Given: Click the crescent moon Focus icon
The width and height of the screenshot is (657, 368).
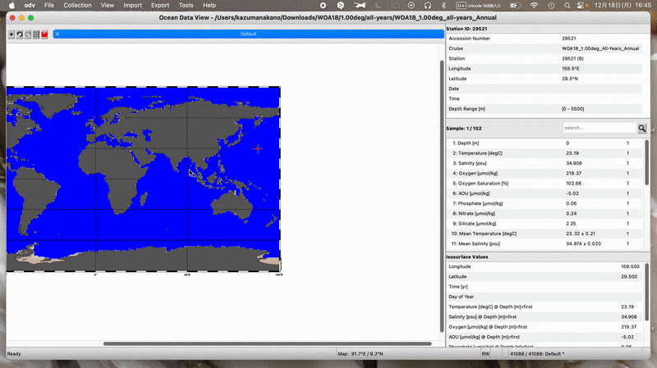Looking at the screenshot, I should [378, 6].
